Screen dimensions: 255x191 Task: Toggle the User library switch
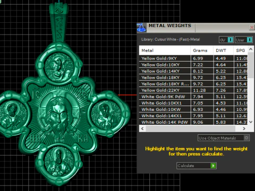pyautogui.click(x=244, y=40)
